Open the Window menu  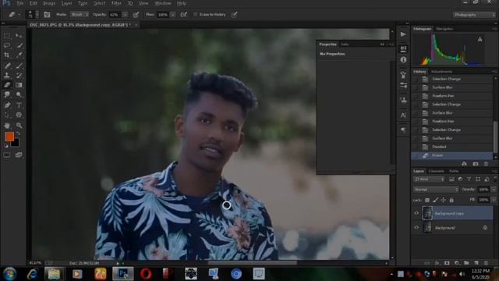click(x=163, y=3)
